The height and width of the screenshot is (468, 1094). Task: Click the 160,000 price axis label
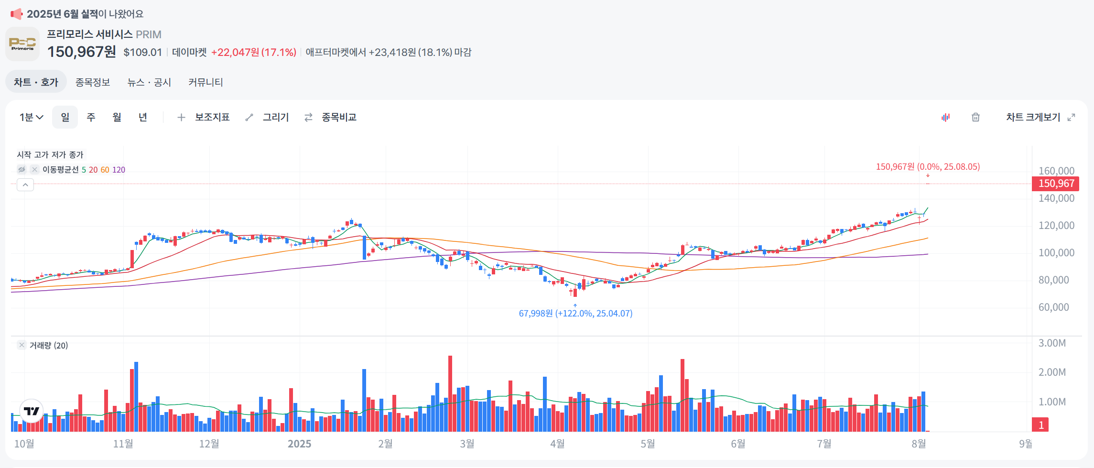pos(1056,171)
